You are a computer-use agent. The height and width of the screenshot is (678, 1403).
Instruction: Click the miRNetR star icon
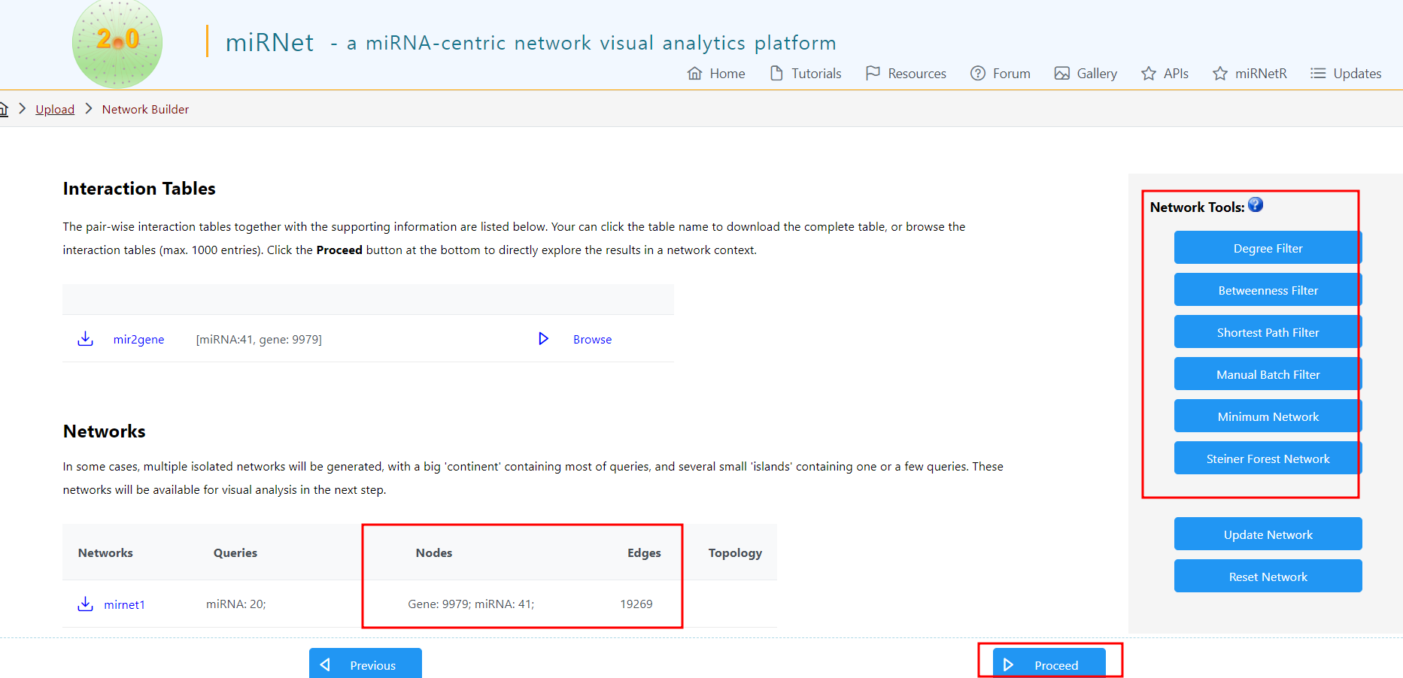click(1219, 73)
